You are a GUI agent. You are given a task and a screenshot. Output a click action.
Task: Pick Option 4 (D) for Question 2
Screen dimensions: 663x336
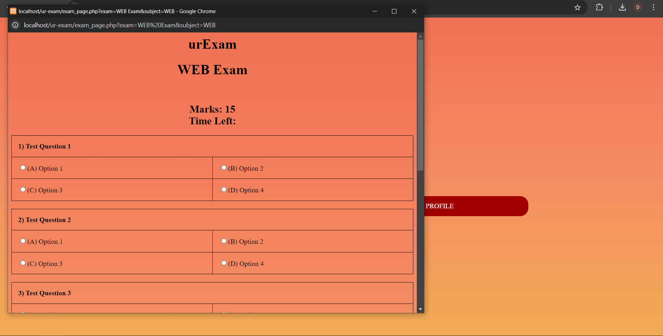tap(224, 263)
